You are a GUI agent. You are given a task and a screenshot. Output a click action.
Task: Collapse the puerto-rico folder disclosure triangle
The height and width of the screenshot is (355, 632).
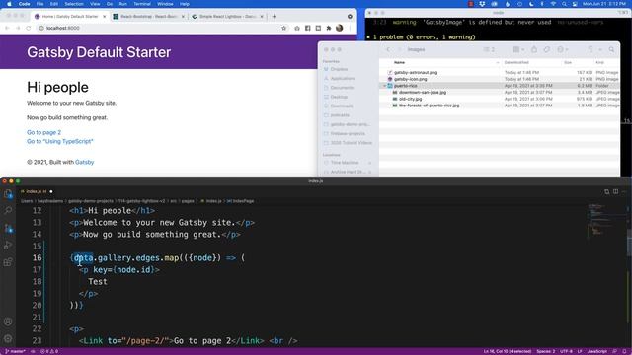coord(384,86)
